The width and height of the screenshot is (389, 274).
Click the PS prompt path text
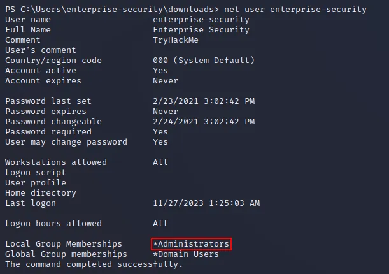[112, 10]
